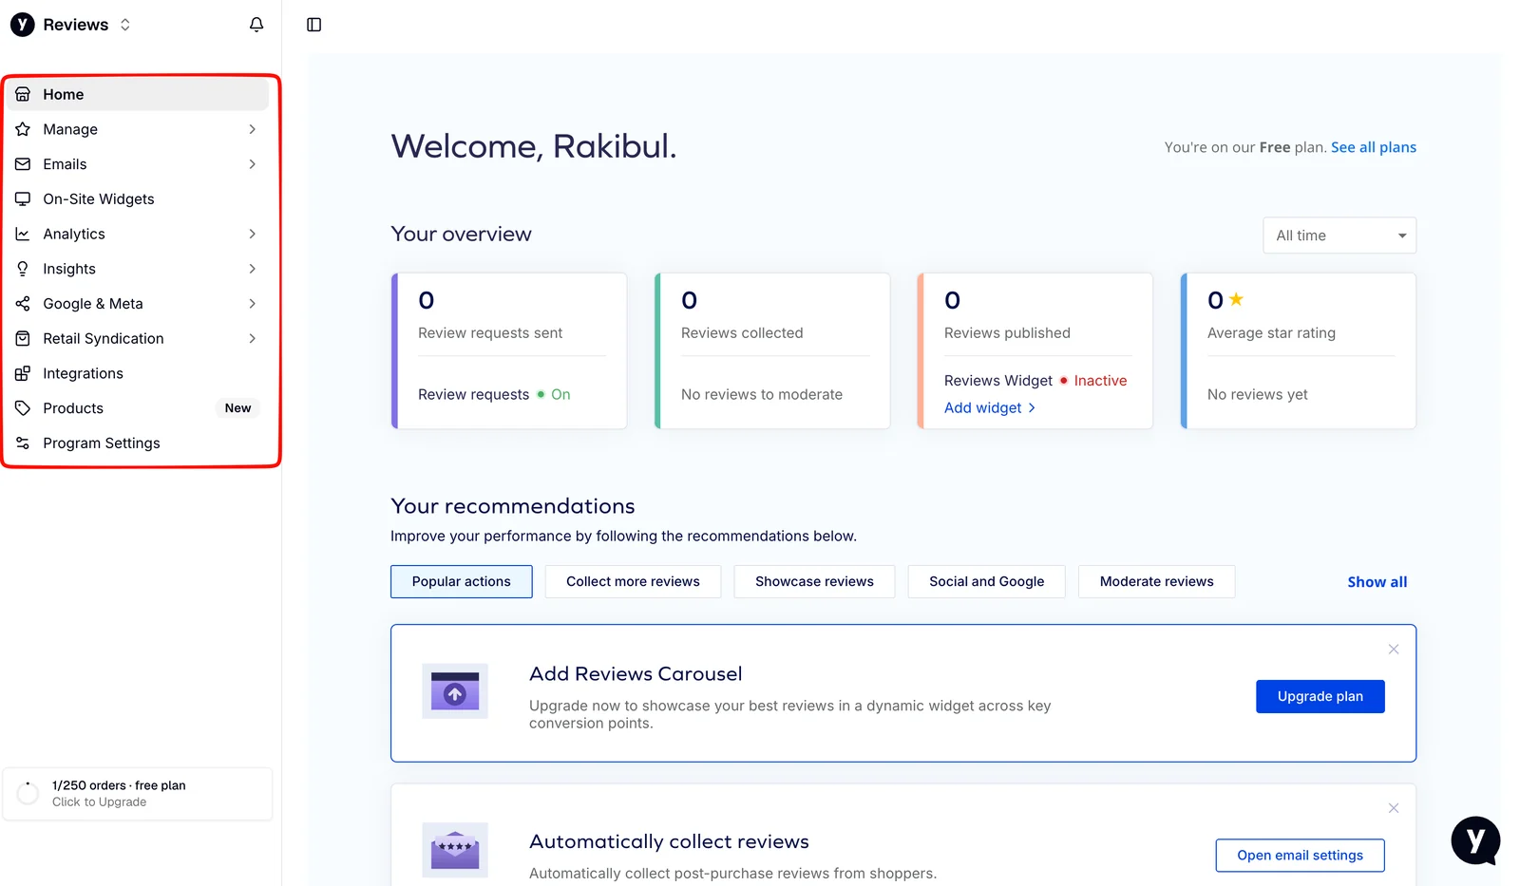
Task: Expand the Analytics submenu chevron
Action: point(253,234)
